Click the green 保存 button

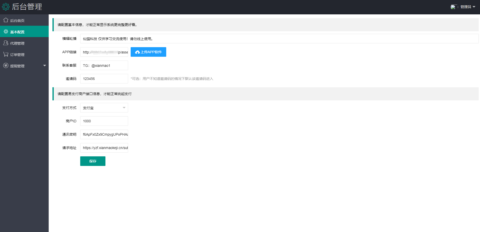point(93,161)
